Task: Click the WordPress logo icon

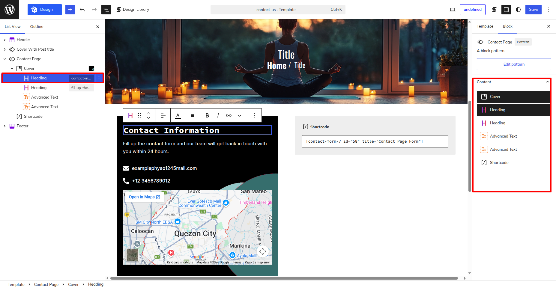Action: (10, 10)
